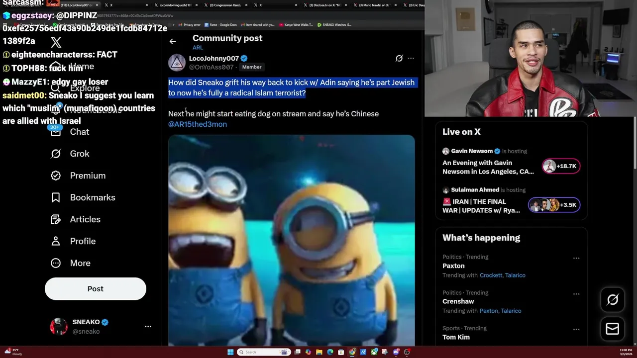Click the SNEAKO account avatar
Image resolution: width=637 pixels, height=358 pixels.
59,327
